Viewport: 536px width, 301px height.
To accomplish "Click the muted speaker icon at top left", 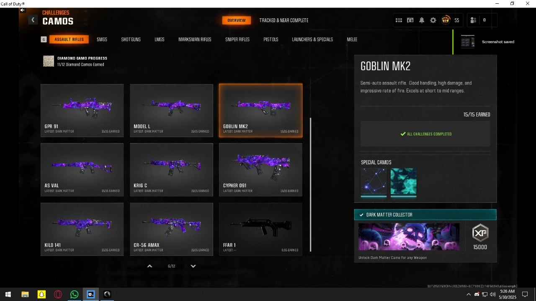I will point(23,10).
